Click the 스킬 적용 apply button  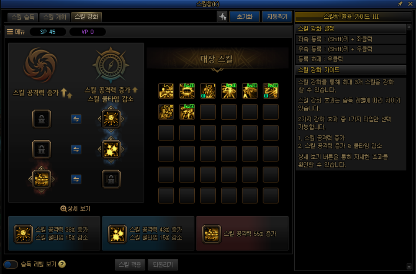coord(130,264)
